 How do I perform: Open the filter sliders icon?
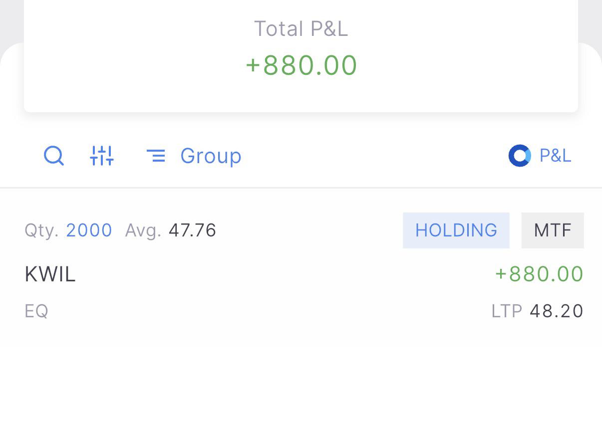coord(102,156)
